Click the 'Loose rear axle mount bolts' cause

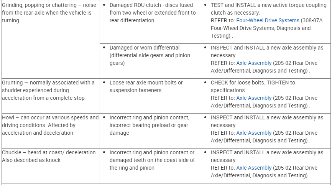pyautogui.click(x=146, y=86)
